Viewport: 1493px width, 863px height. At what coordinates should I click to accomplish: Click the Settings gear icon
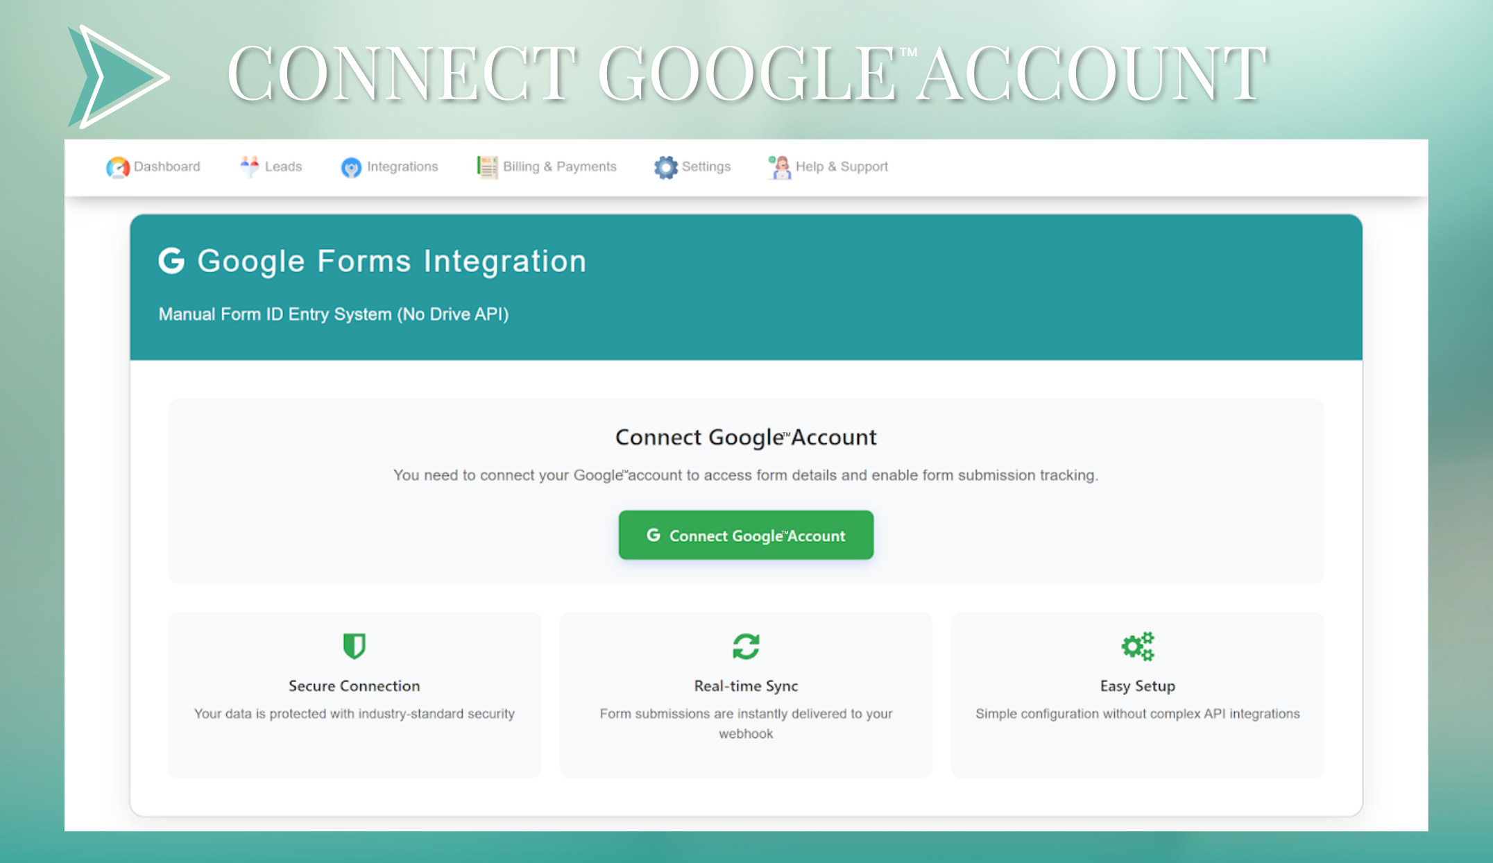(665, 167)
